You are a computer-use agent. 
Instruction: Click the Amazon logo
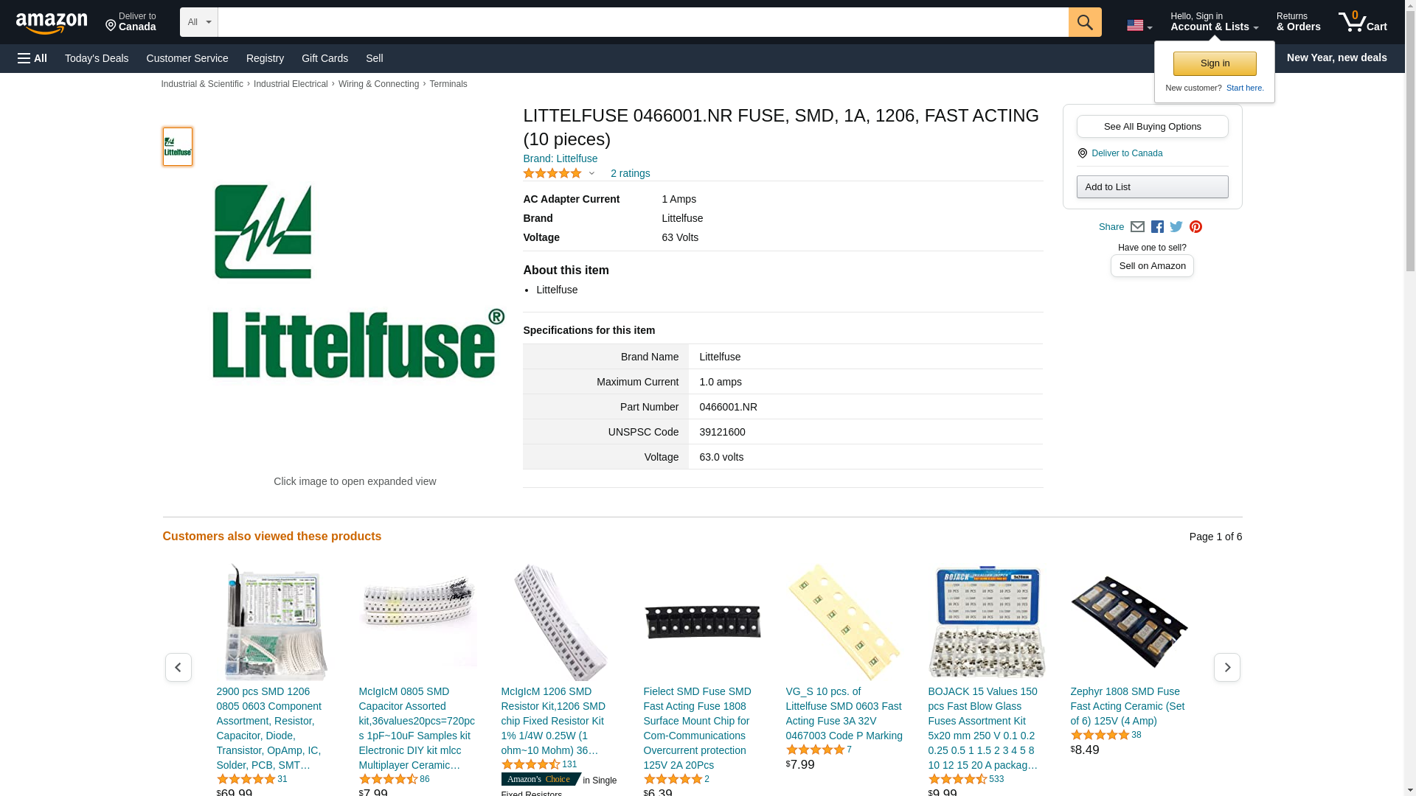[52, 24]
